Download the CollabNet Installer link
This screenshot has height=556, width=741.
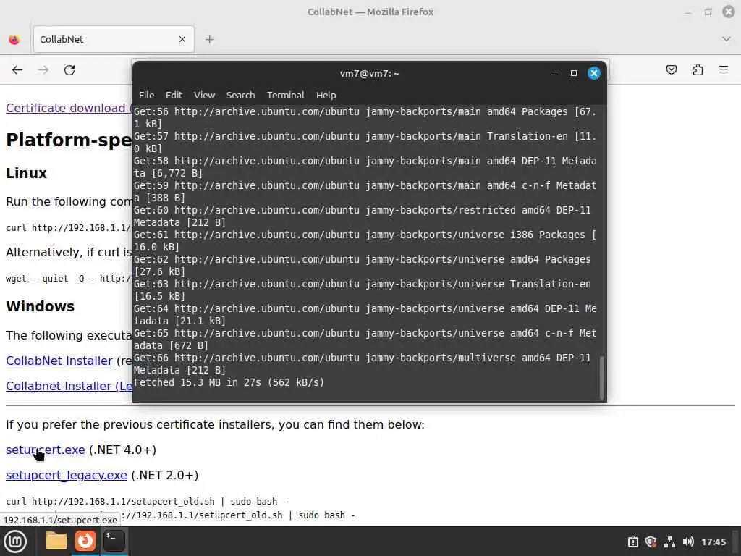click(59, 361)
